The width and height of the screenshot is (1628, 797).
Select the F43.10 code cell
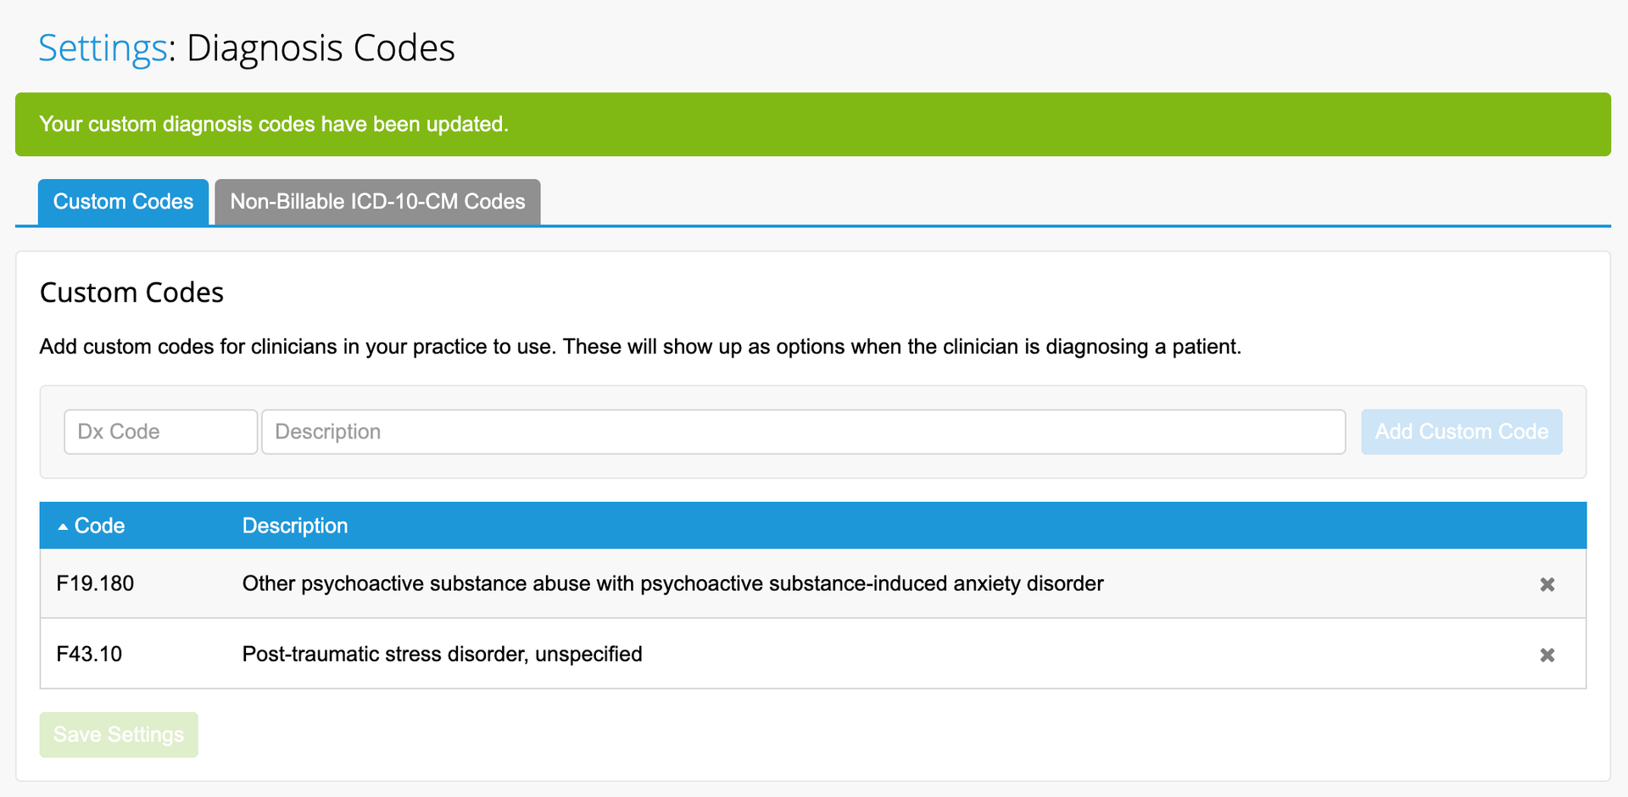[x=89, y=654]
